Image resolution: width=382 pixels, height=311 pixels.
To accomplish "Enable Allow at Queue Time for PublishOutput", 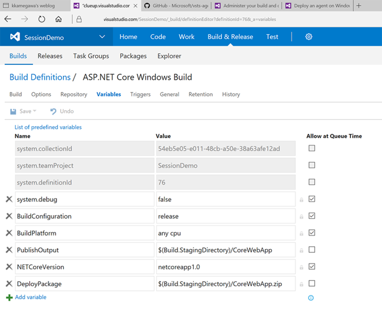I will (312, 249).
